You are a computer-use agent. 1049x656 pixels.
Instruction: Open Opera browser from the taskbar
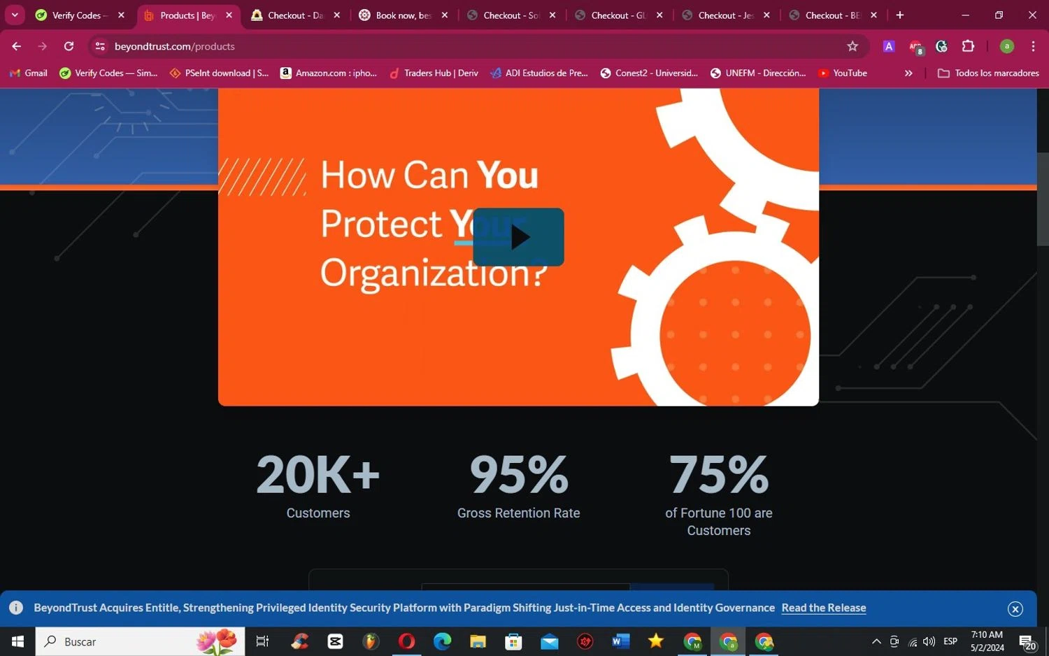point(406,641)
